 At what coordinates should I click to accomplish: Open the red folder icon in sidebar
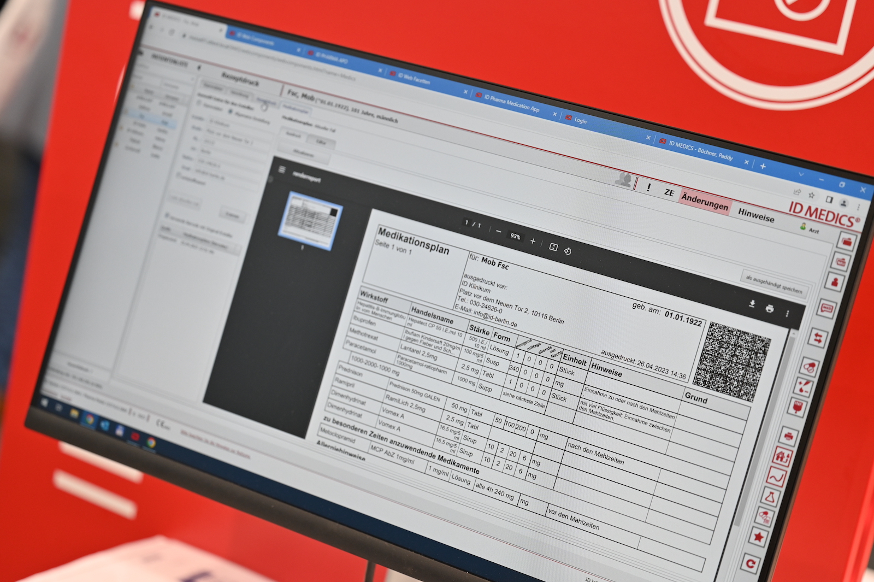click(847, 241)
